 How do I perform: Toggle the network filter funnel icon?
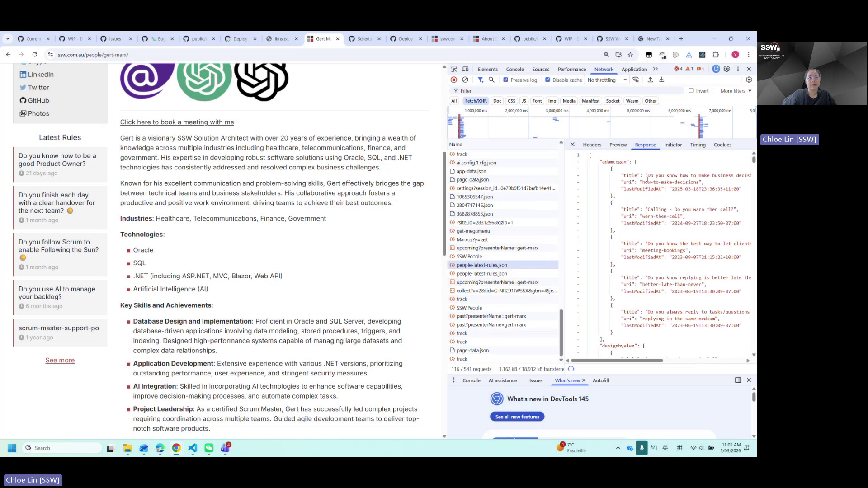[x=480, y=80]
